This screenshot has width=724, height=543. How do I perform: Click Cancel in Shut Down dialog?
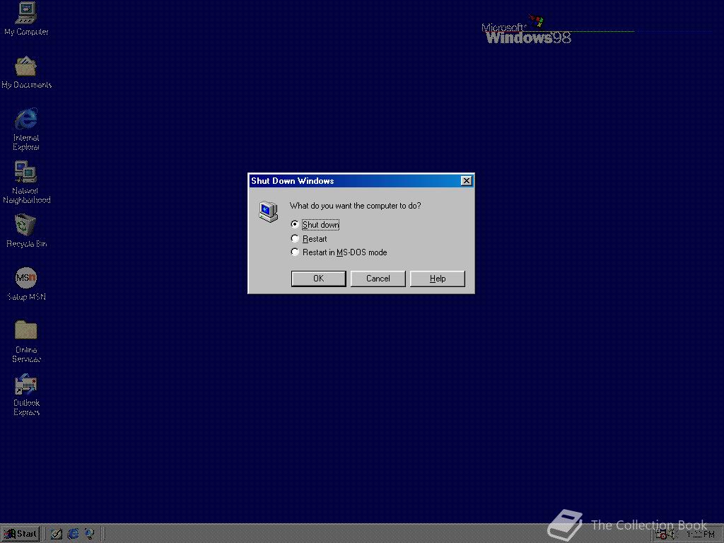click(x=378, y=279)
